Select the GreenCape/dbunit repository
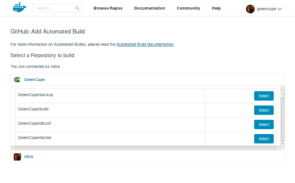The height and width of the screenshot is (183, 295). [264, 124]
